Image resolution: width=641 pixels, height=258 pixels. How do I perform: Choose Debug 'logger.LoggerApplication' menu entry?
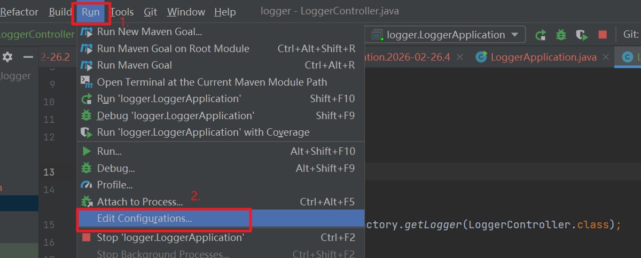tap(175, 116)
